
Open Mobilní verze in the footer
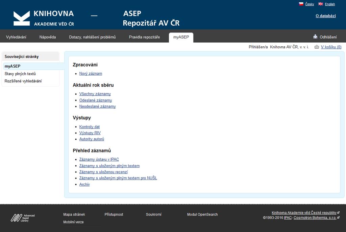73,222
